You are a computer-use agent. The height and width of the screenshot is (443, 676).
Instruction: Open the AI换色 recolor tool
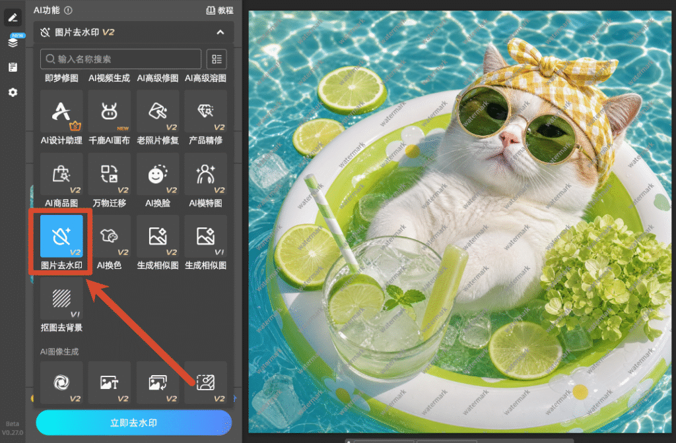point(110,237)
